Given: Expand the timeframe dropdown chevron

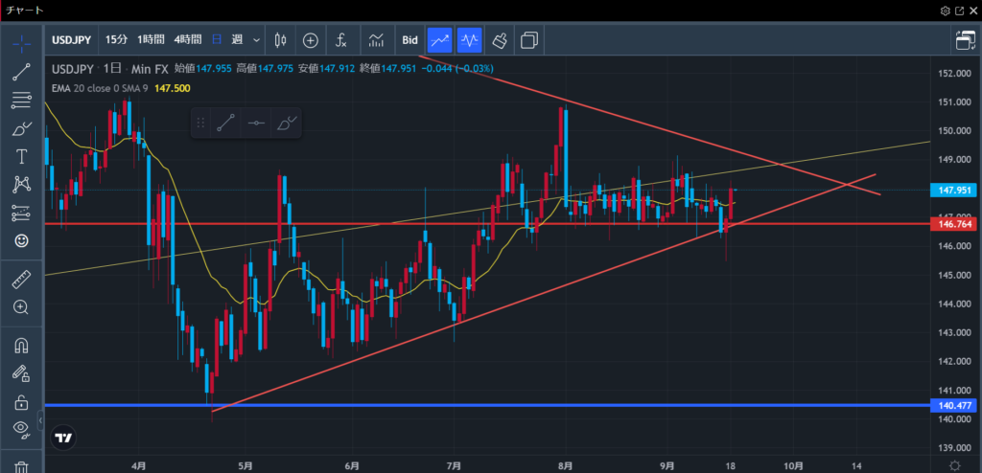Looking at the screenshot, I should 258,40.
